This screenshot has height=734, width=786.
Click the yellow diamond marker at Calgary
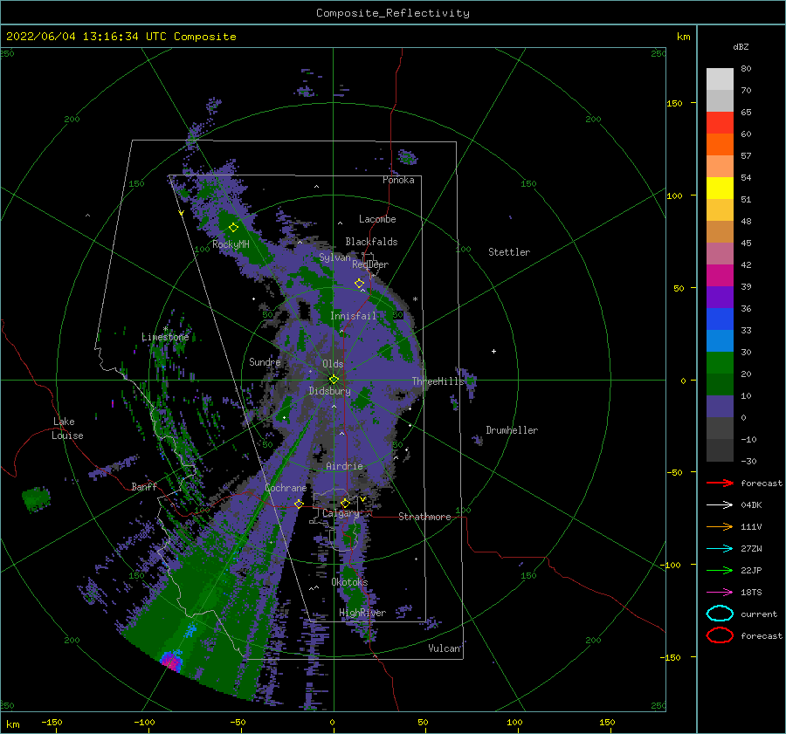coord(345,503)
